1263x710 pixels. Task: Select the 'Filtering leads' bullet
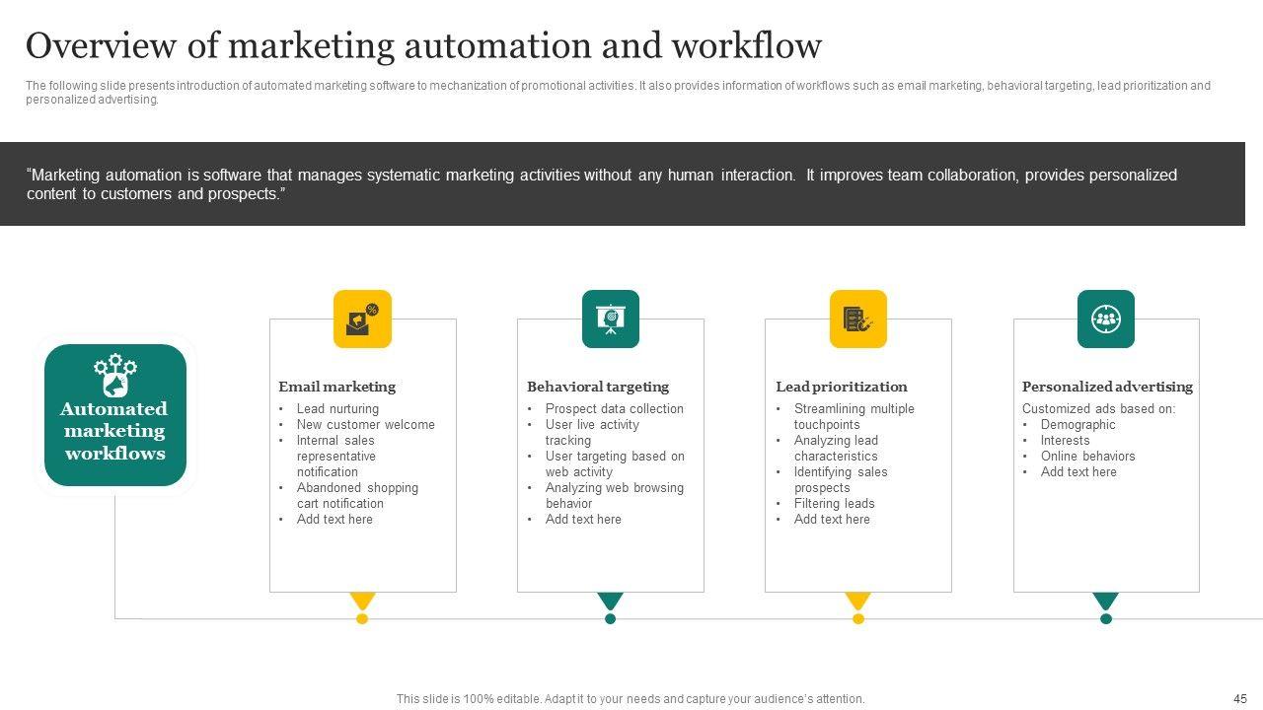835,504
